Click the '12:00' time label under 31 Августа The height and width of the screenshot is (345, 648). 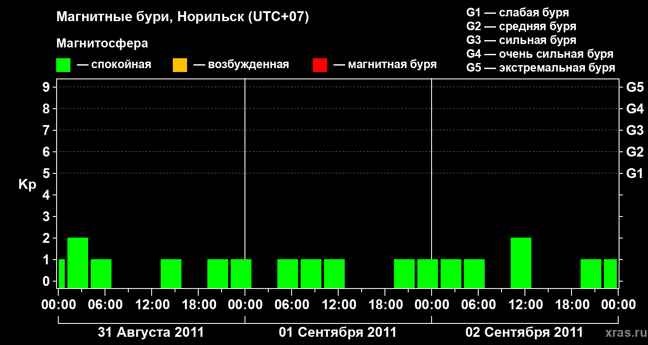coord(152,304)
